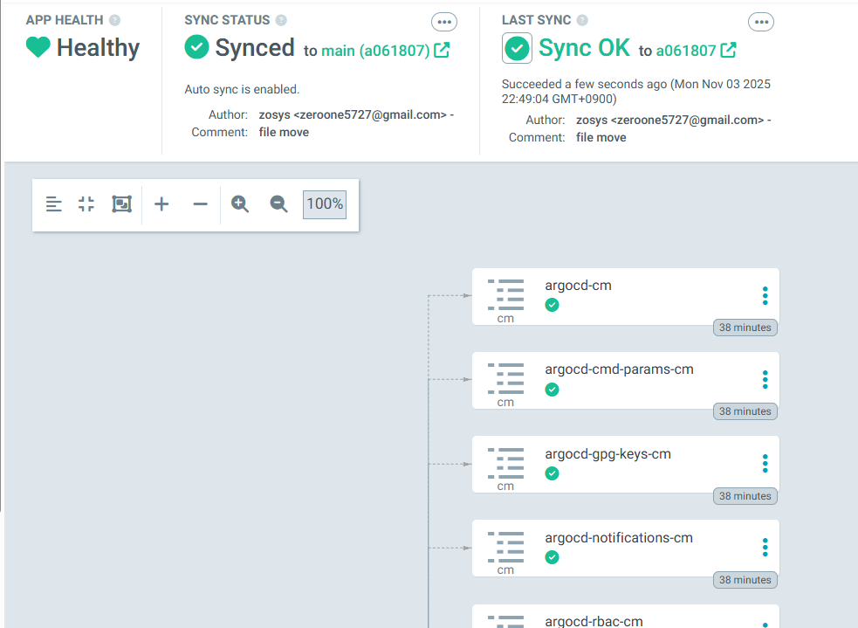Screen dimensions: 858x628
Task: Click argocd-cmd-params-cm green status check
Action: pyautogui.click(x=553, y=390)
